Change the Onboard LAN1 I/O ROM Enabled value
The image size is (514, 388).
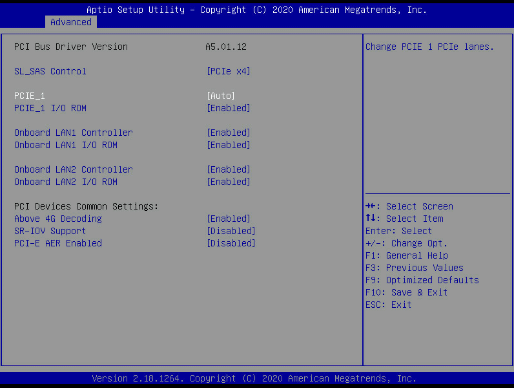(229, 145)
